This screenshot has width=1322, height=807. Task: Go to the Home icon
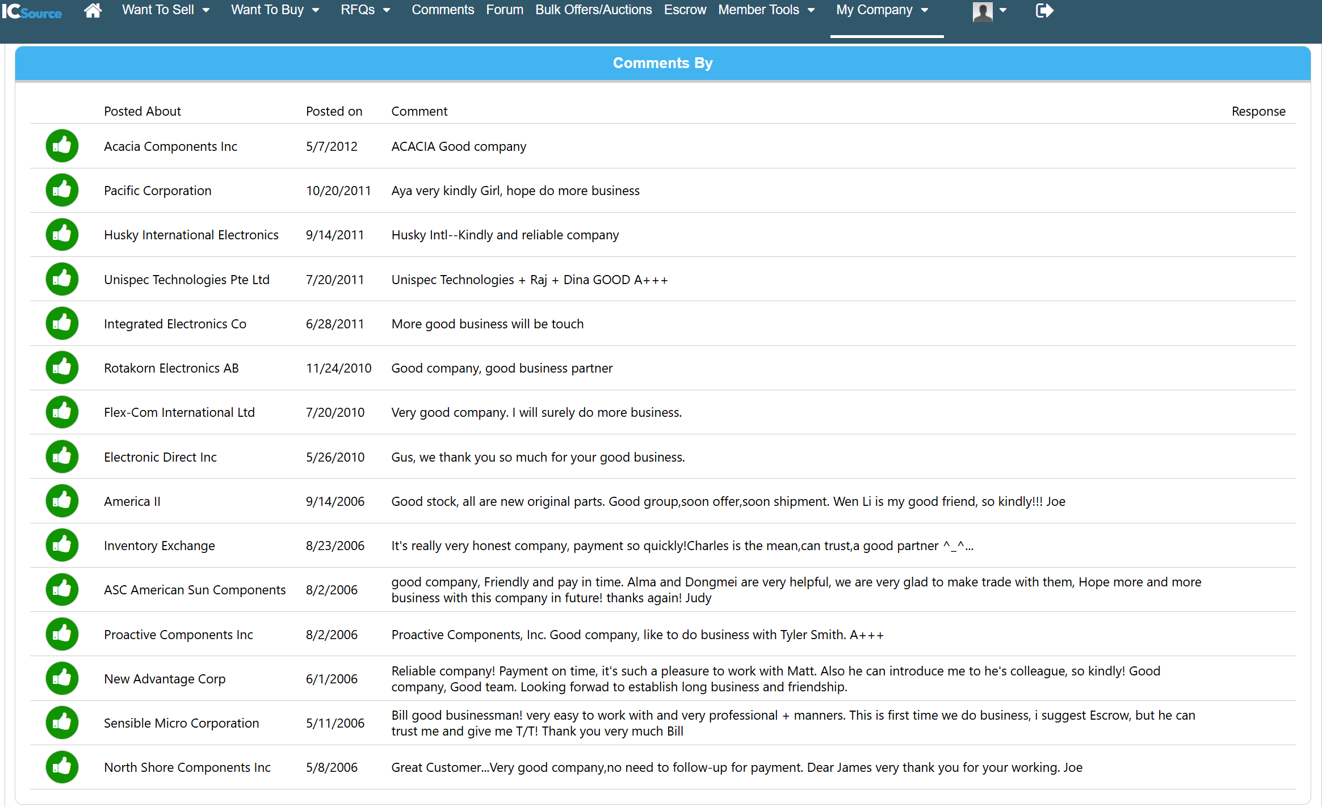pos(93,10)
